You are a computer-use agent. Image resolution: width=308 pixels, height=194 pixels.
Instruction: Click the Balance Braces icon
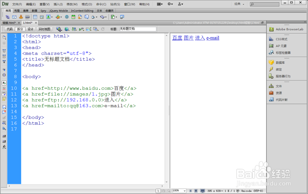[x=4, y=75]
